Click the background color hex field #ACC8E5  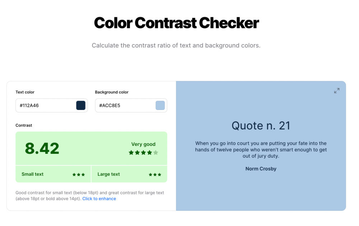pyautogui.click(x=131, y=105)
